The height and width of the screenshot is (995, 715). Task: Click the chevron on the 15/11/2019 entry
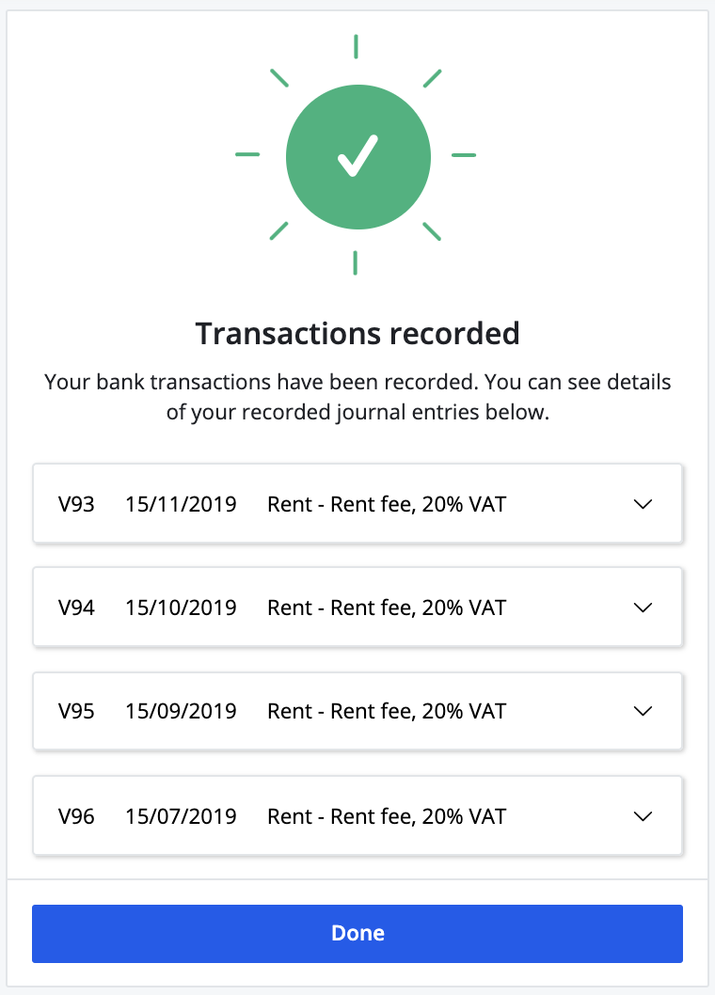[643, 504]
